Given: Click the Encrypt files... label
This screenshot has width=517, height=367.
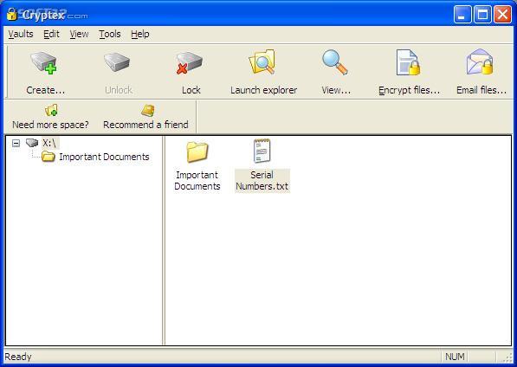Looking at the screenshot, I should click(x=409, y=90).
